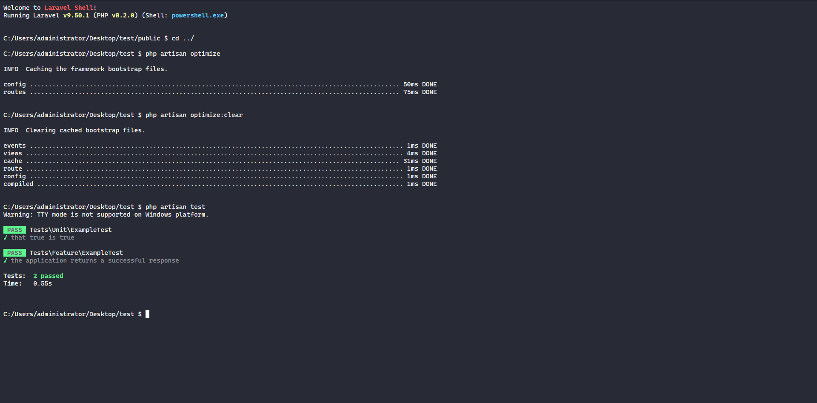The height and width of the screenshot is (403, 817).
Task: Click the red 'Laravel Shell' welcome text
Action: [69, 8]
